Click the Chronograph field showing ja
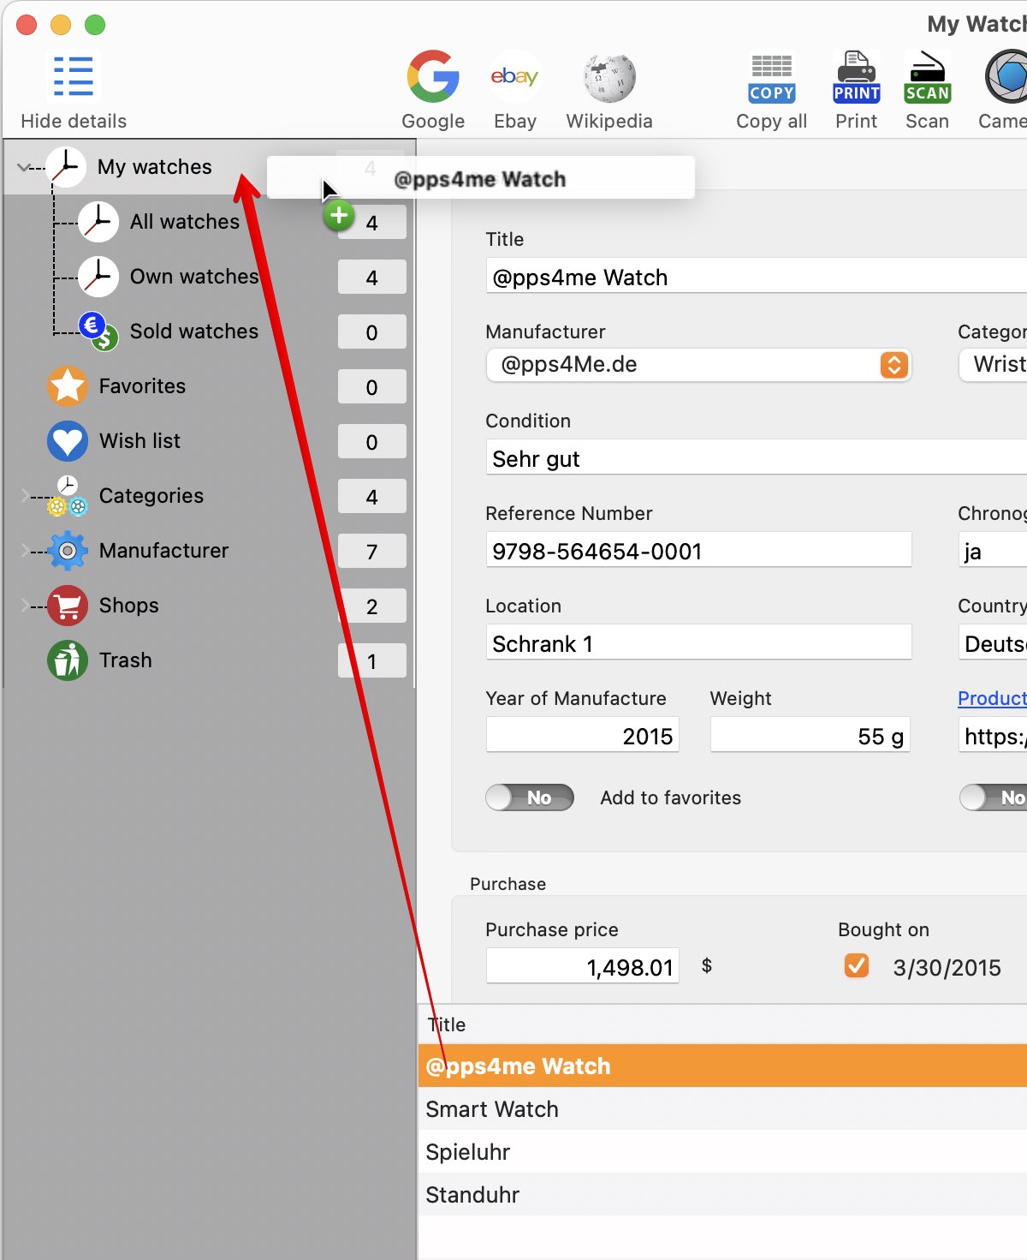1027x1260 pixels. pos(993,550)
